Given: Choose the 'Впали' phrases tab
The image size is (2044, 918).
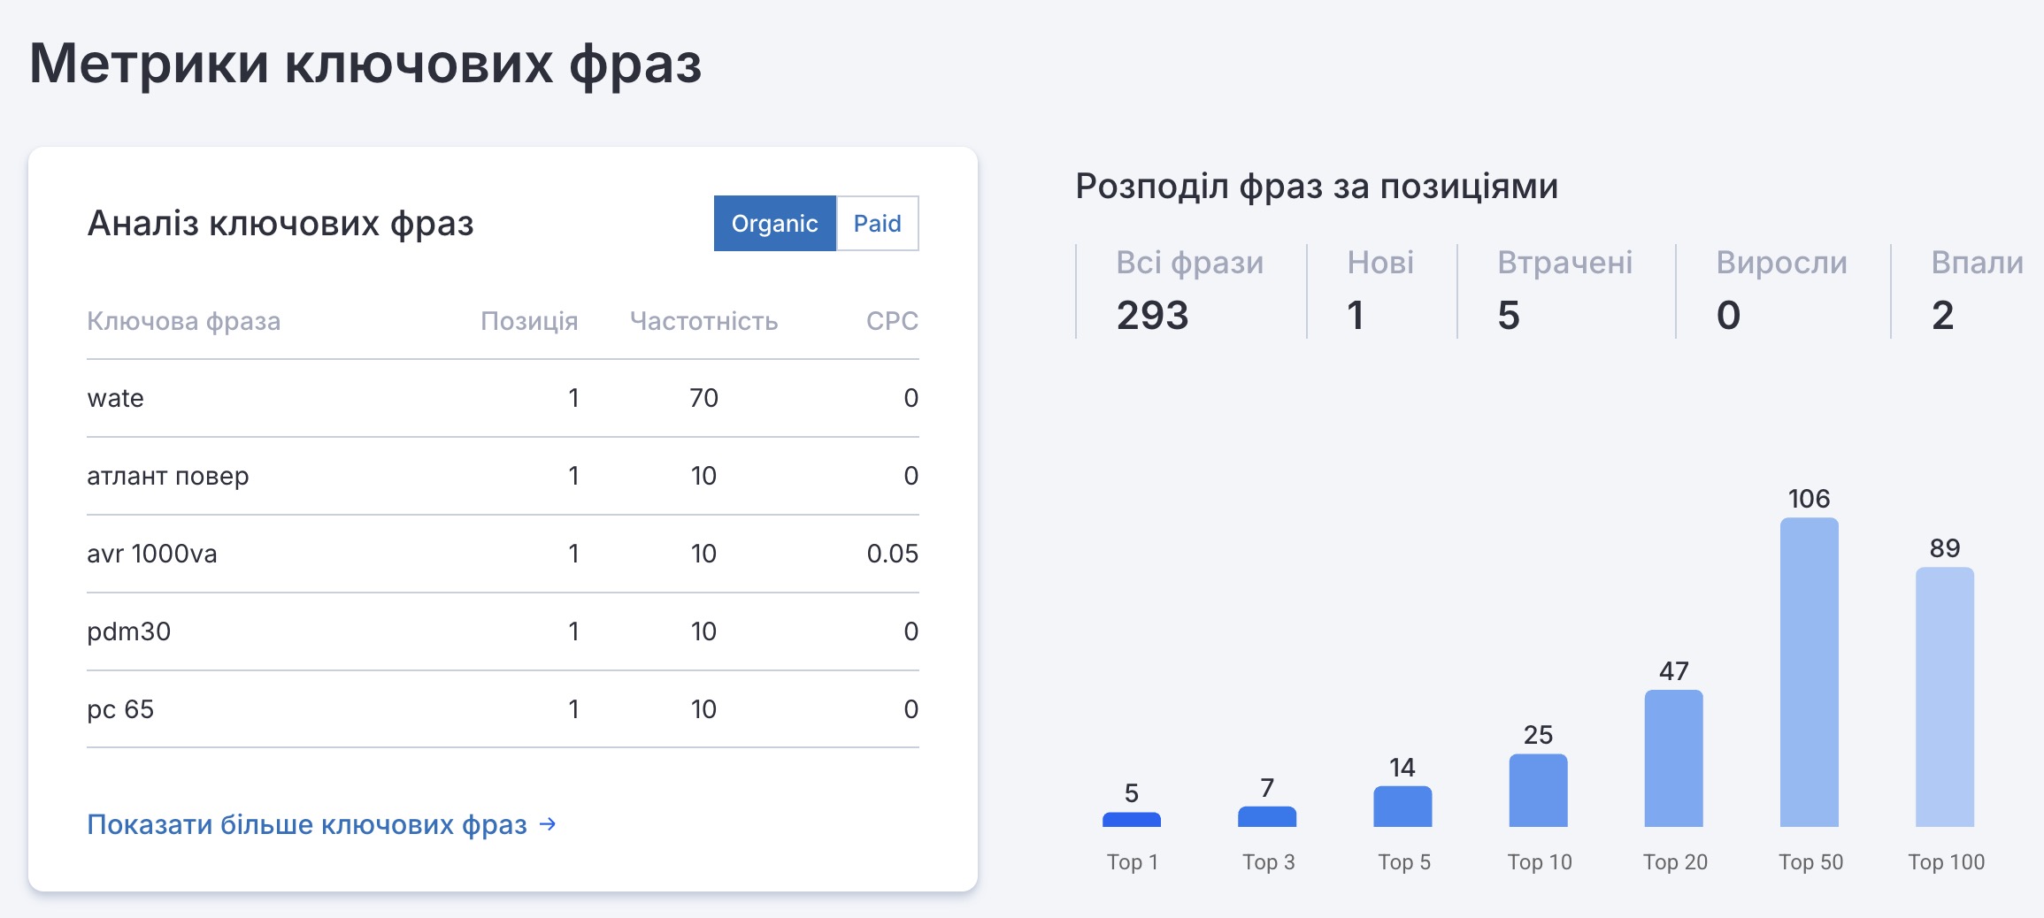Looking at the screenshot, I should coord(1976,290).
